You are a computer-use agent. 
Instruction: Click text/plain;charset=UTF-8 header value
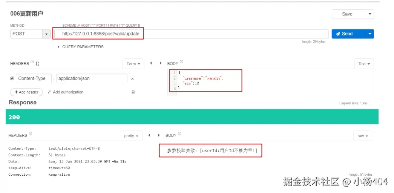[74, 149]
